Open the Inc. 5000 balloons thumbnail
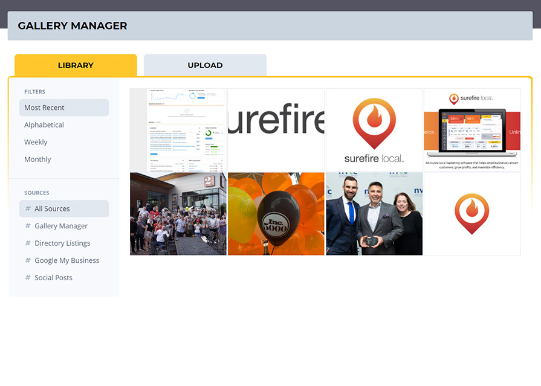 (x=276, y=214)
